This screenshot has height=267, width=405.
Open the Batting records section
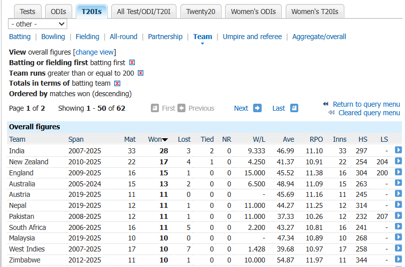tap(20, 37)
